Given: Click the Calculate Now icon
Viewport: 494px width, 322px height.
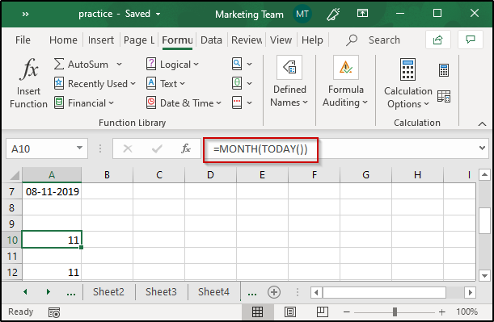Looking at the screenshot, I should point(444,70).
